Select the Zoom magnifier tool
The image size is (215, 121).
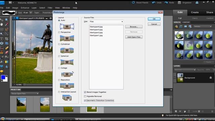[x=7, y=20]
